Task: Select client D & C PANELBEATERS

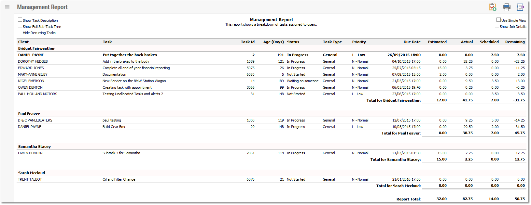Action: (x=35, y=120)
